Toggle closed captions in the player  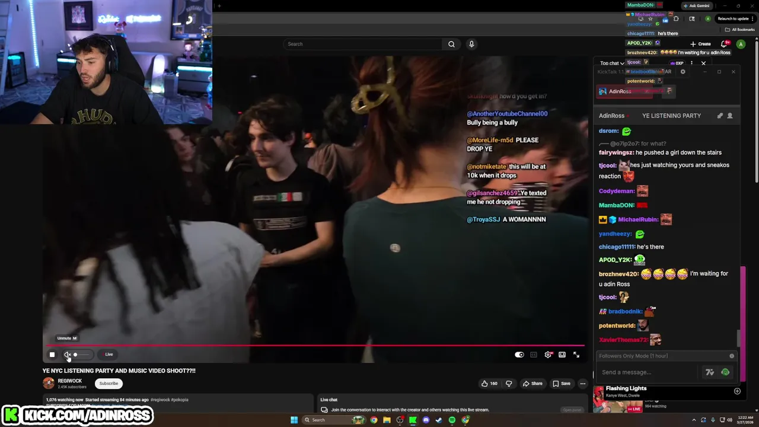(534, 355)
